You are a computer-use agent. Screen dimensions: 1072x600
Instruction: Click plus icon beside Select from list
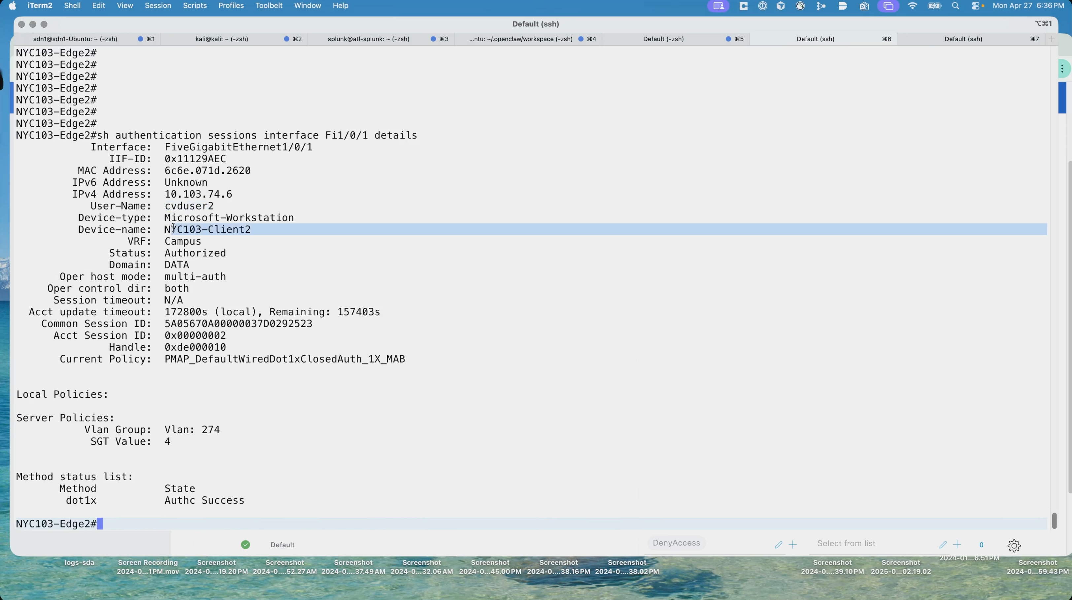957,544
